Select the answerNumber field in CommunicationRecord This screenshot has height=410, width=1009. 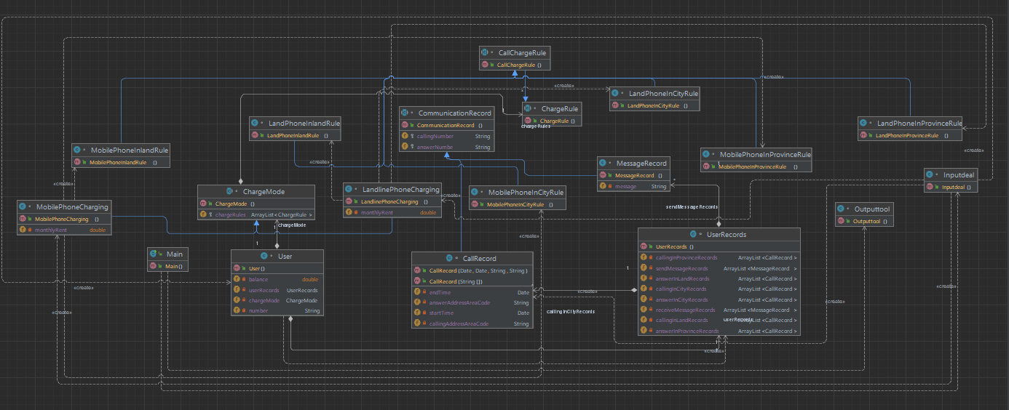coord(446,147)
